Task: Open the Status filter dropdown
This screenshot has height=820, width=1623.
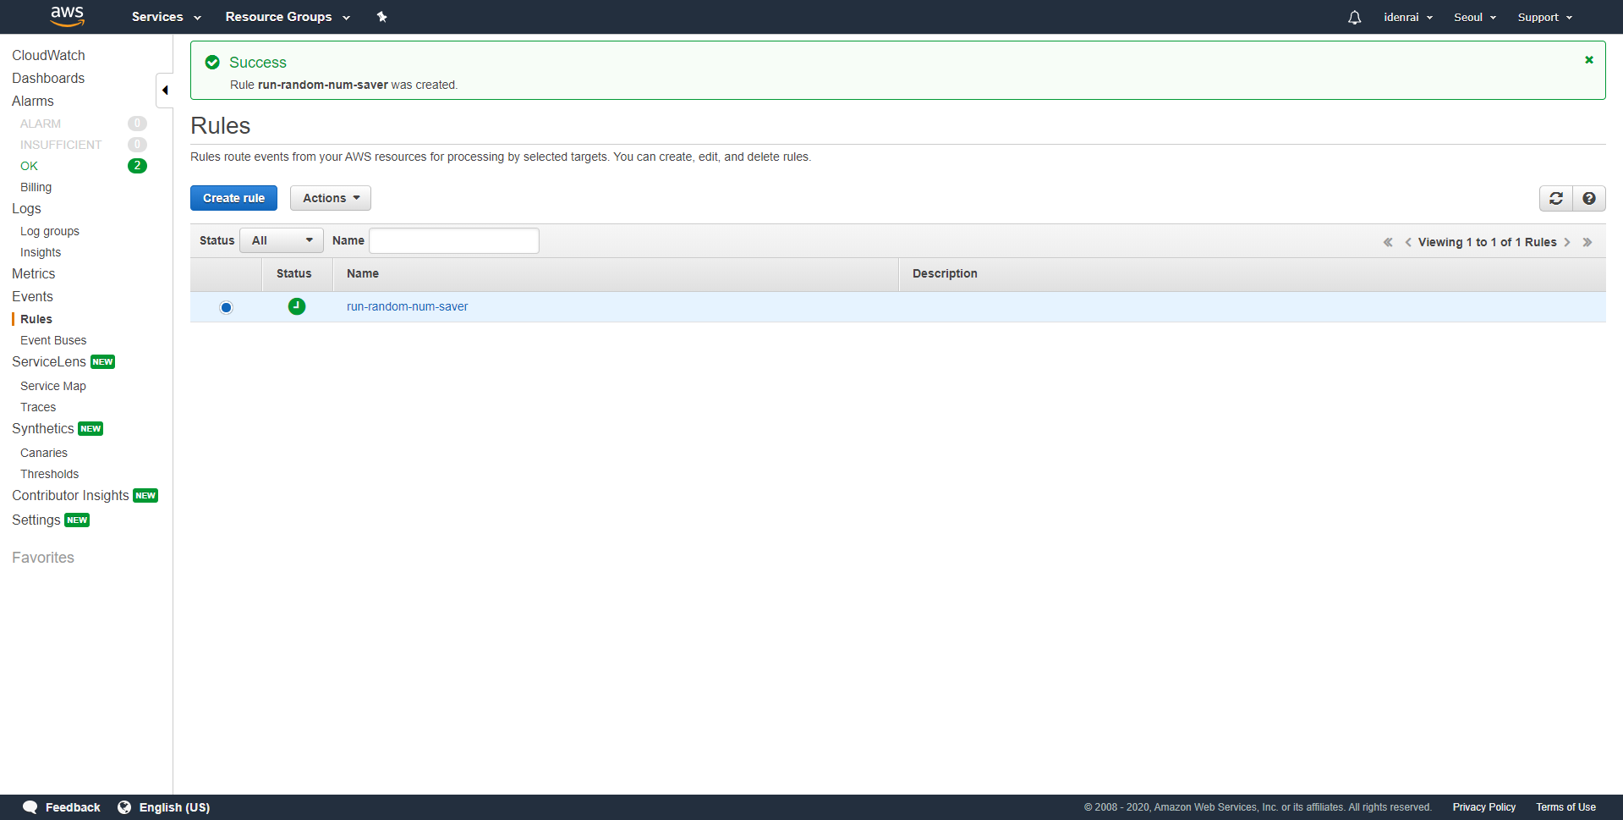Action: click(281, 240)
